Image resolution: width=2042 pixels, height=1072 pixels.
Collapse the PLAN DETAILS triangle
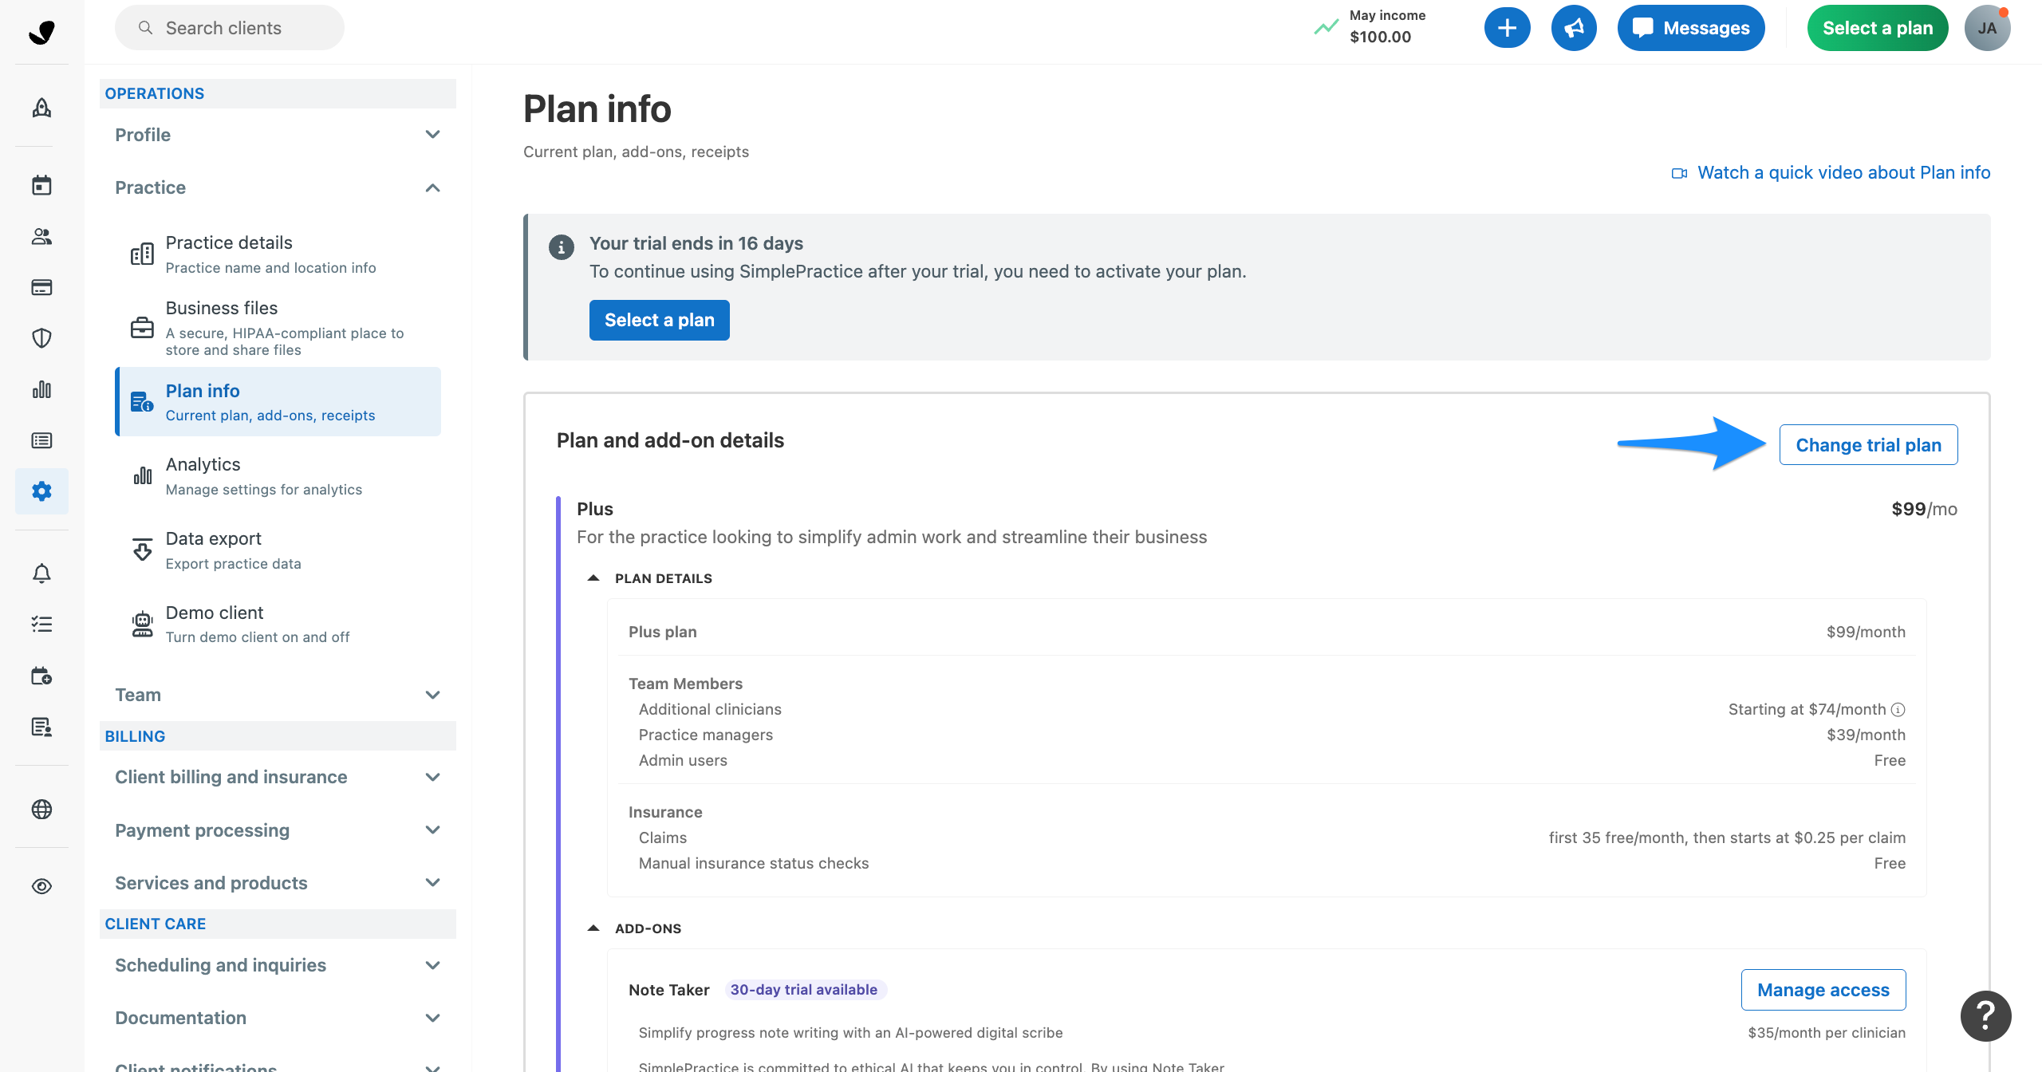(x=593, y=578)
